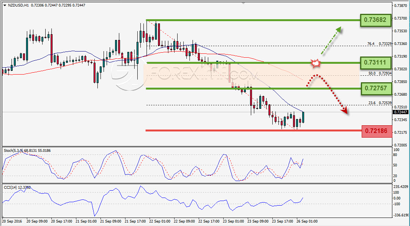Click the current price tag 0.72447
The height and width of the screenshot is (226, 410).
tap(400, 112)
